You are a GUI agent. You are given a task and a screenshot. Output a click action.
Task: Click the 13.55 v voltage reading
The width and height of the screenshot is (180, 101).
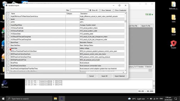point(149,14)
